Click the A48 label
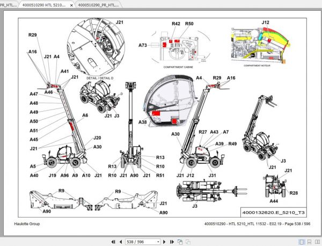 tap(34, 103)
